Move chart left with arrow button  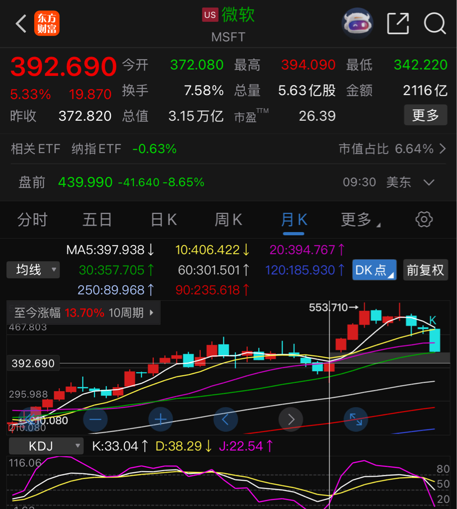click(x=226, y=420)
